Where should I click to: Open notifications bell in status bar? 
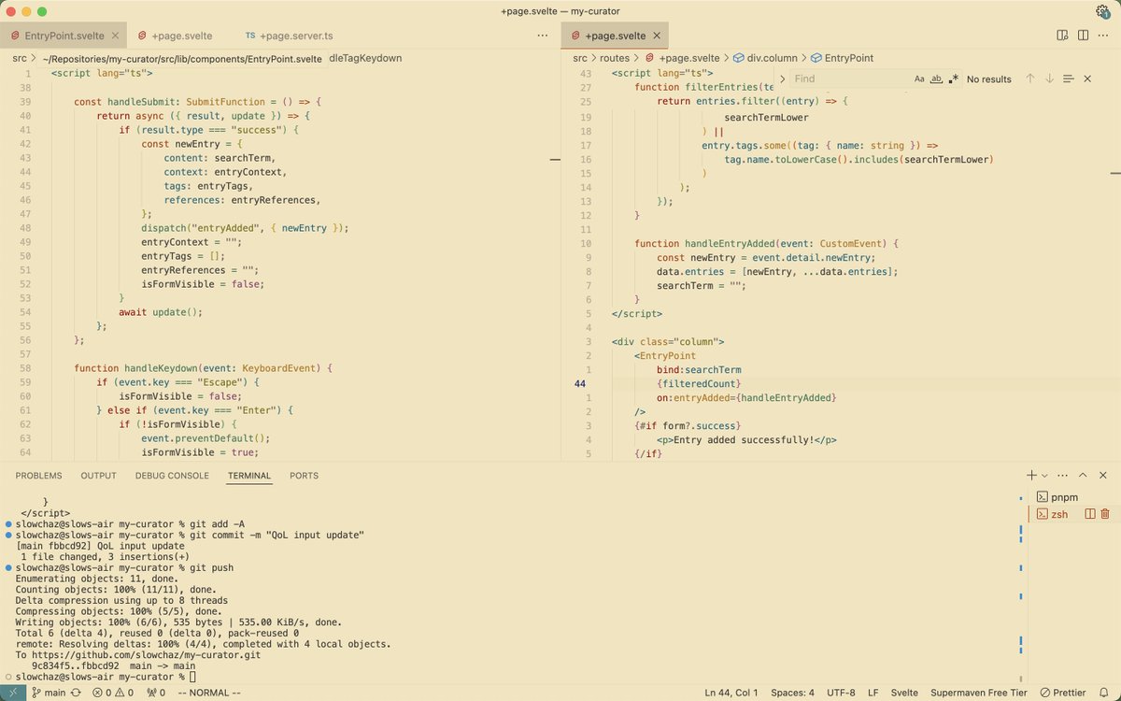coord(1104,693)
